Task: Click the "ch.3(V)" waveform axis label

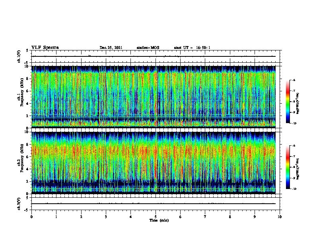Action: 19,204
